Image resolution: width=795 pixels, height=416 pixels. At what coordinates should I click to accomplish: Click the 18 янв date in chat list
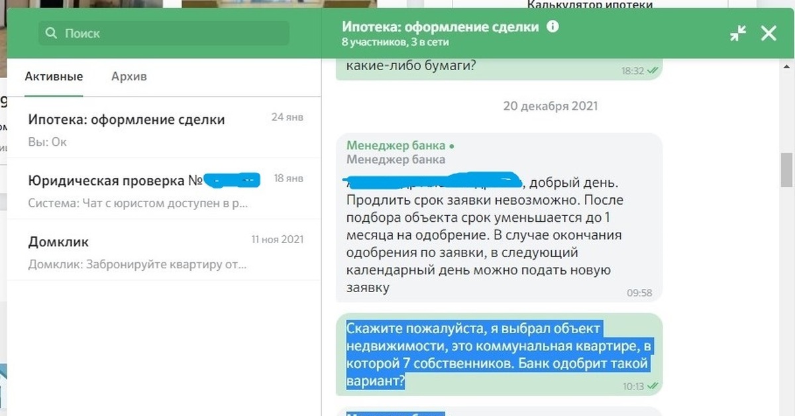click(x=288, y=178)
